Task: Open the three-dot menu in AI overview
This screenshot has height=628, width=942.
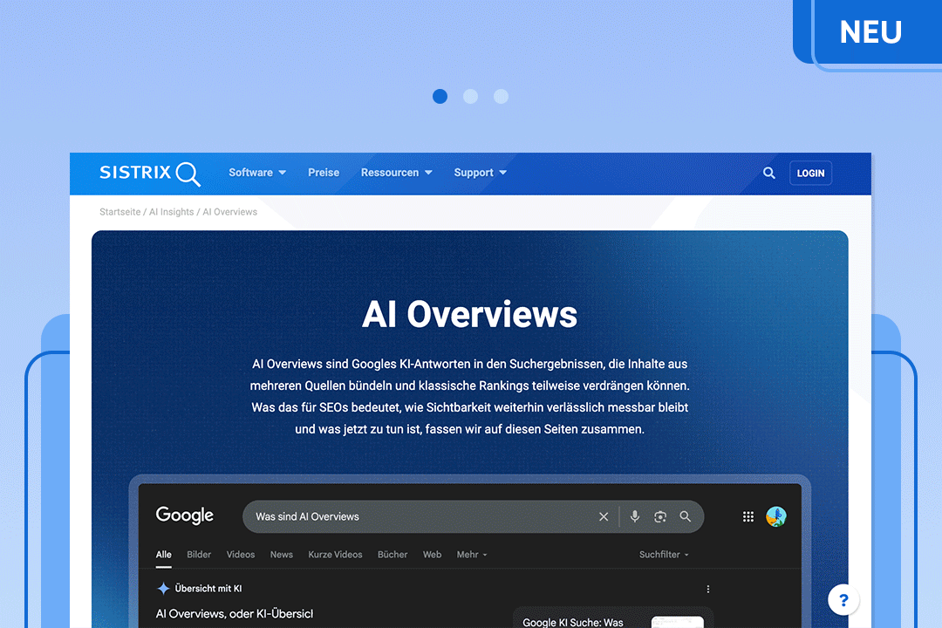Action: click(x=708, y=589)
